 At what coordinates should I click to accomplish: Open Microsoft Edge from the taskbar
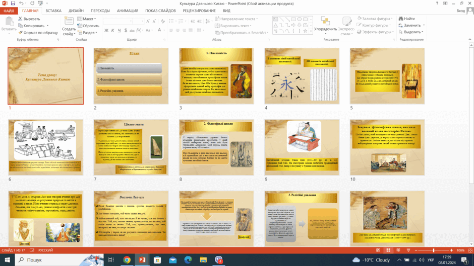point(188,259)
